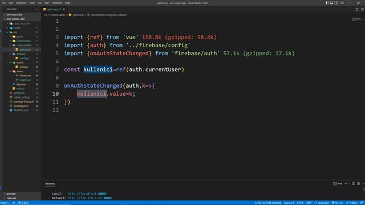Open the new terminal launch profile dropdown
The height and width of the screenshot is (205, 365).
348,183
